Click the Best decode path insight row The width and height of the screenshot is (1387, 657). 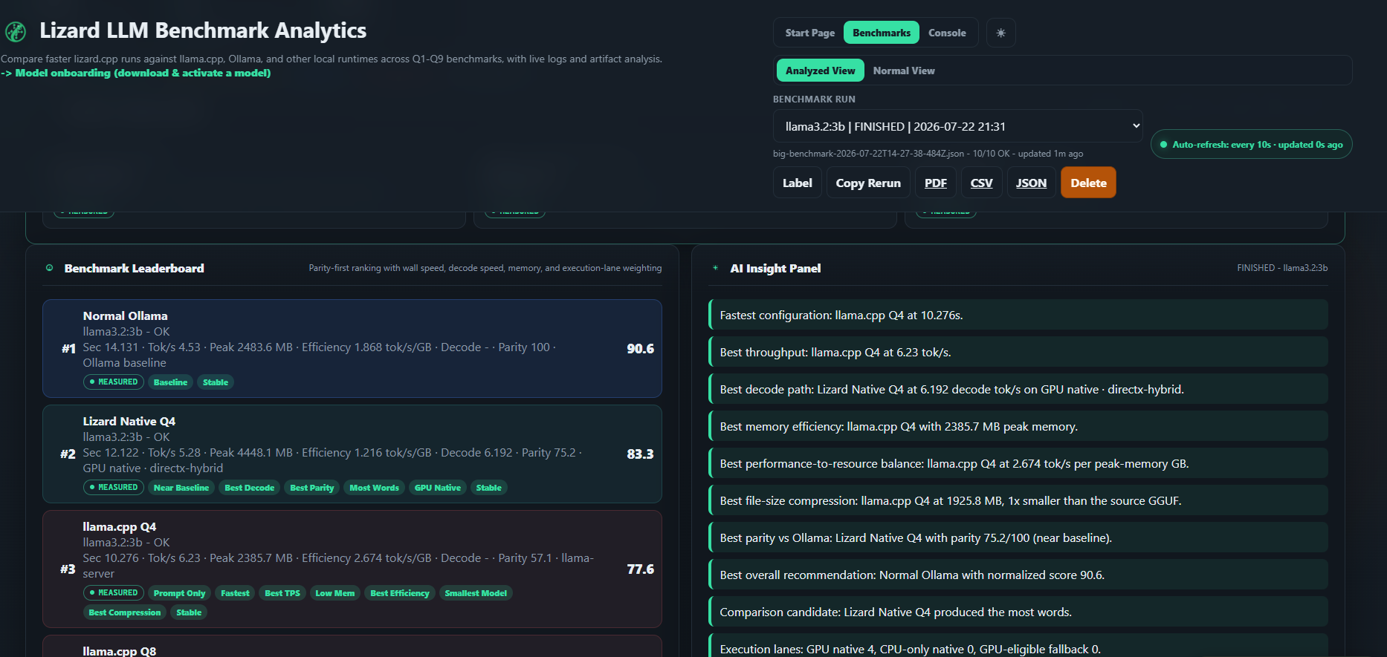tap(1018, 389)
